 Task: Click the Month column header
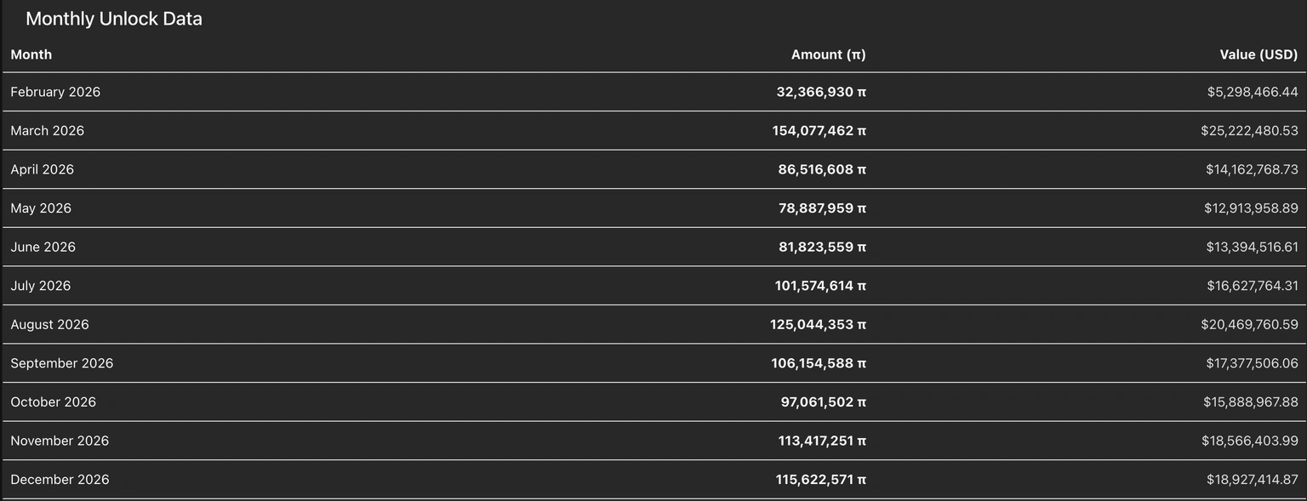click(31, 54)
